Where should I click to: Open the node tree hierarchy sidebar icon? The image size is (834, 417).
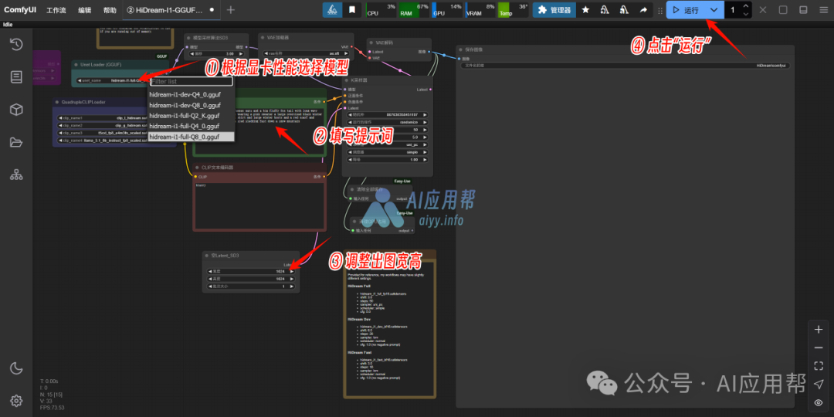pyautogui.click(x=16, y=175)
